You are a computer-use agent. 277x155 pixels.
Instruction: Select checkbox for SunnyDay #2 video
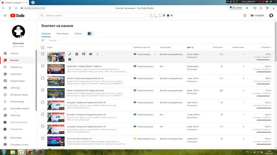pyautogui.click(x=43, y=114)
